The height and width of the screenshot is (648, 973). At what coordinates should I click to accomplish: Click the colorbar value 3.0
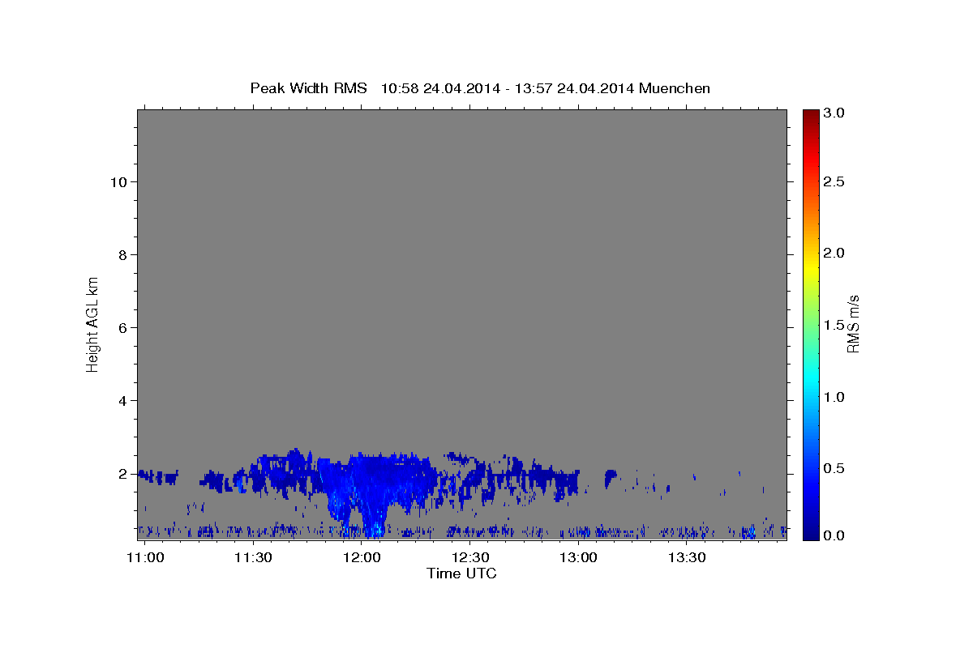(x=834, y=113)
